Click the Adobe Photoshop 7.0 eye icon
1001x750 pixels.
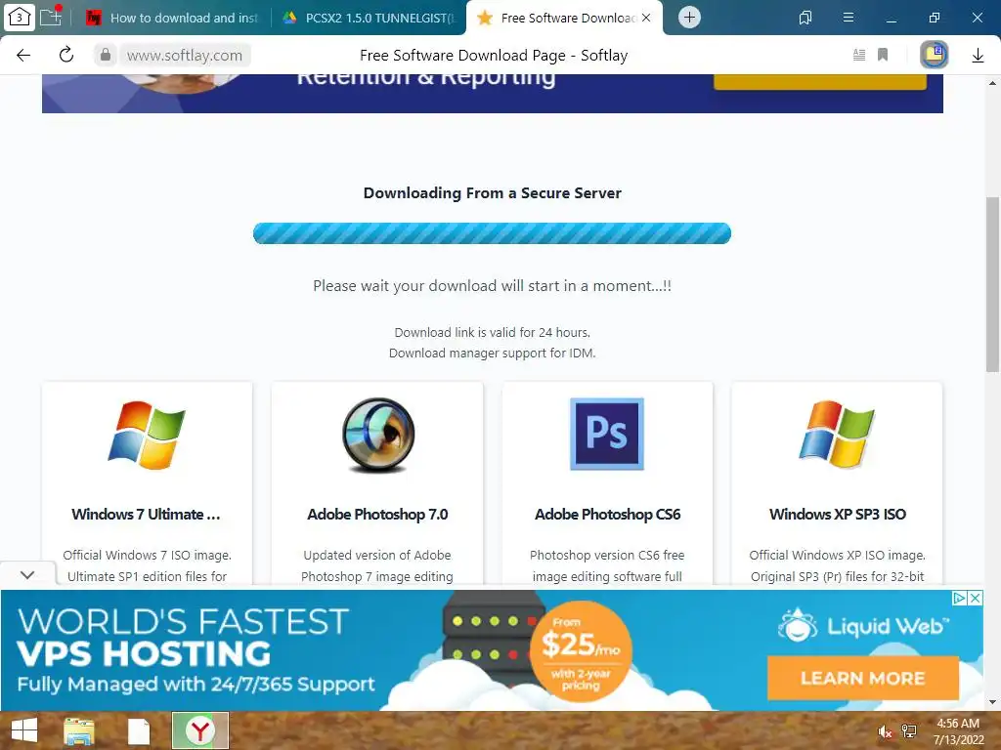tap(378, 435)
